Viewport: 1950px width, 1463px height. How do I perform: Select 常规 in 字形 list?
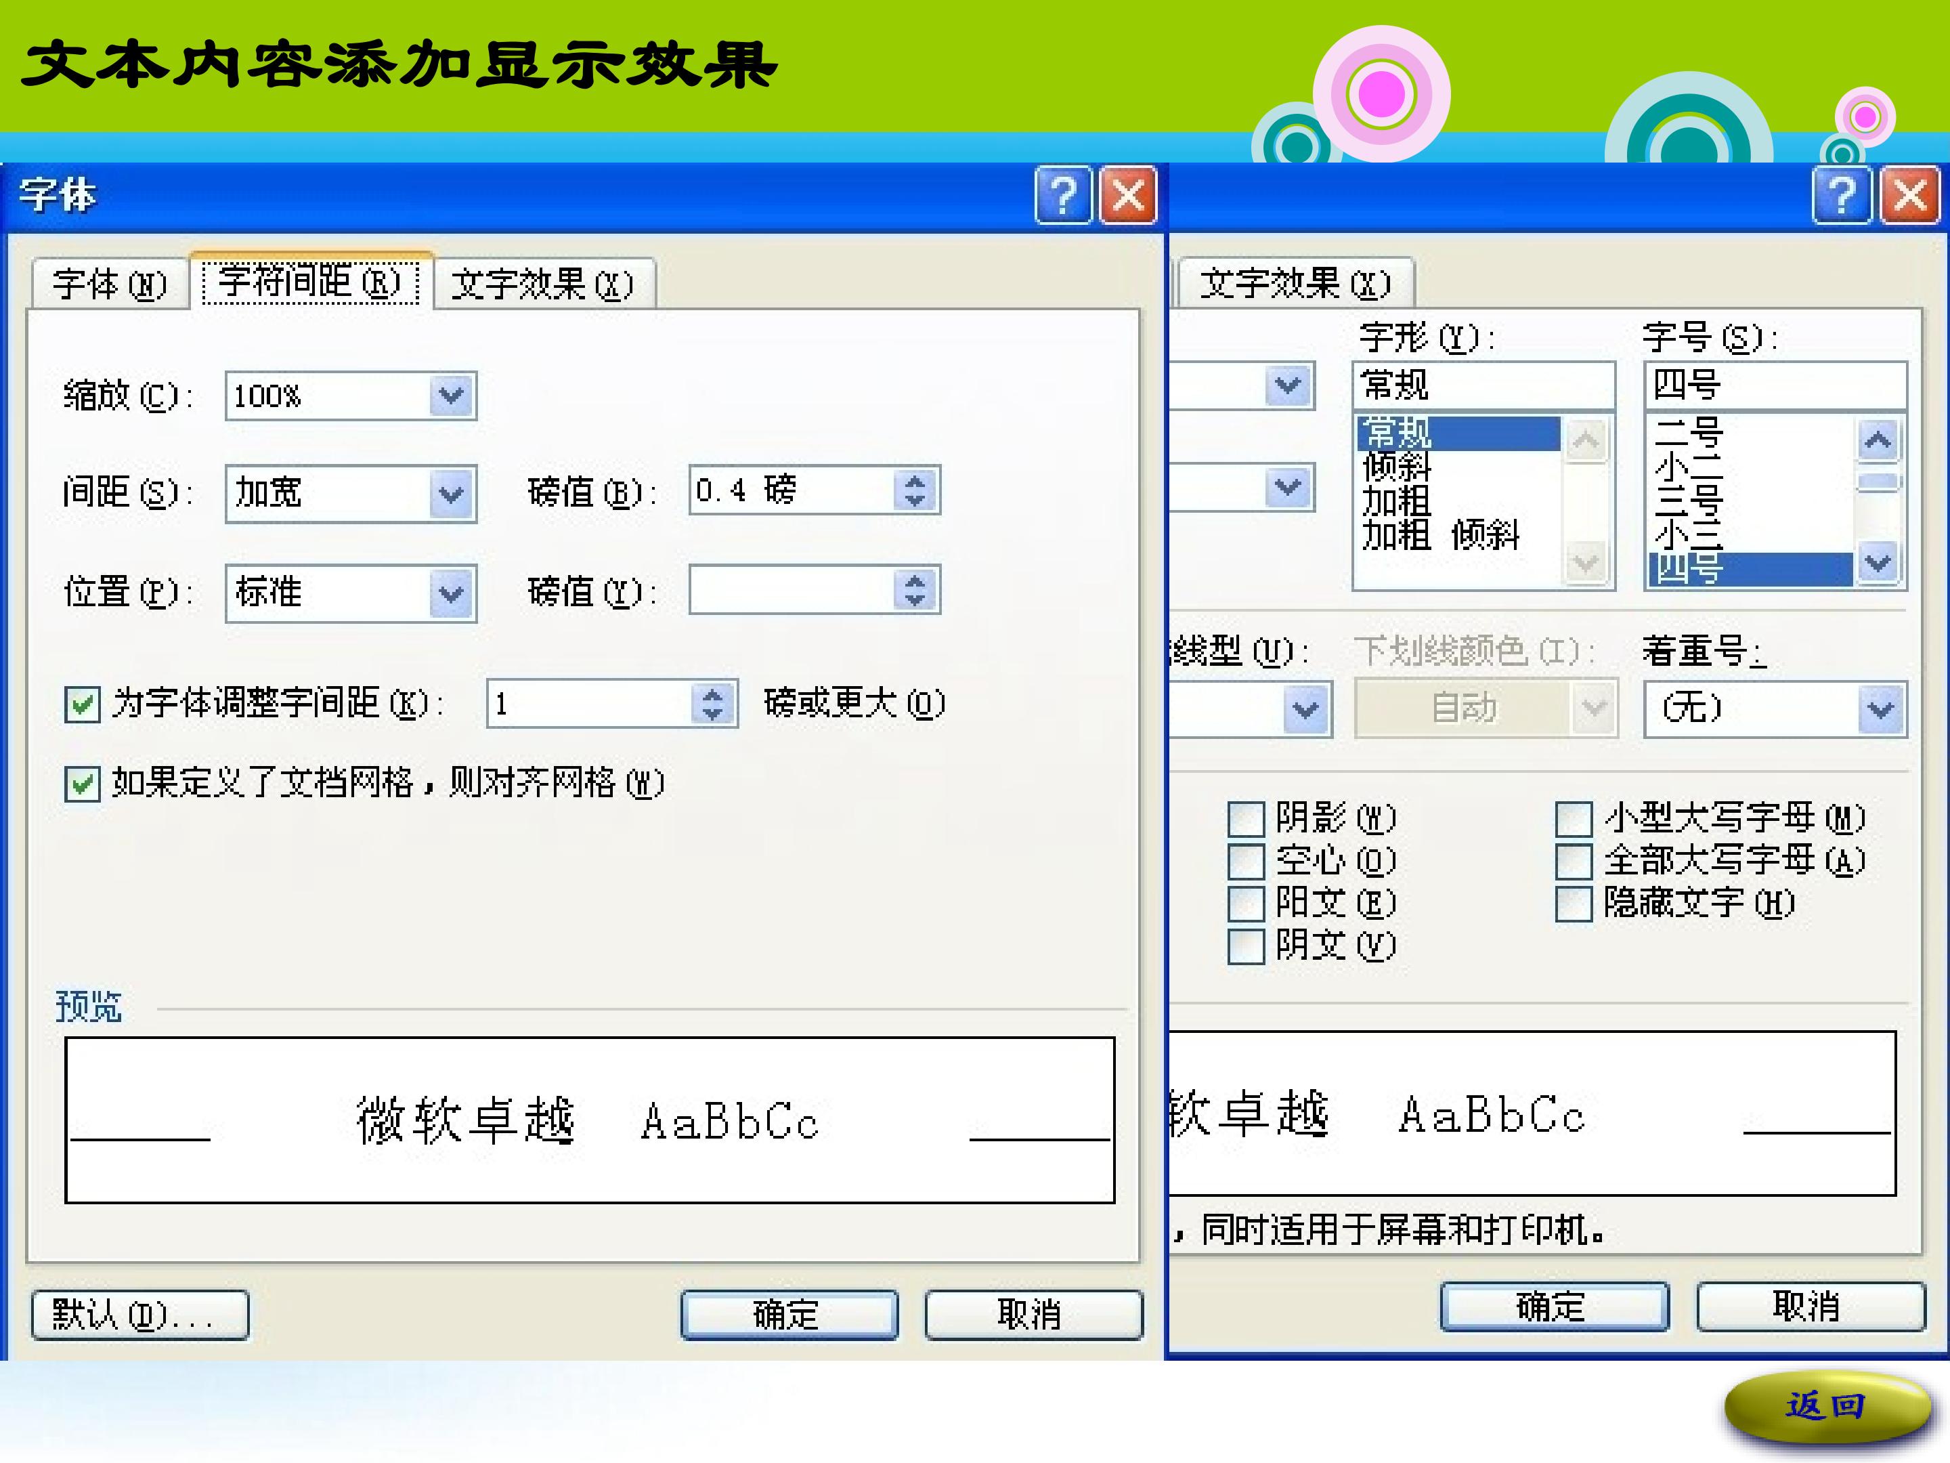coord(1459,434)
